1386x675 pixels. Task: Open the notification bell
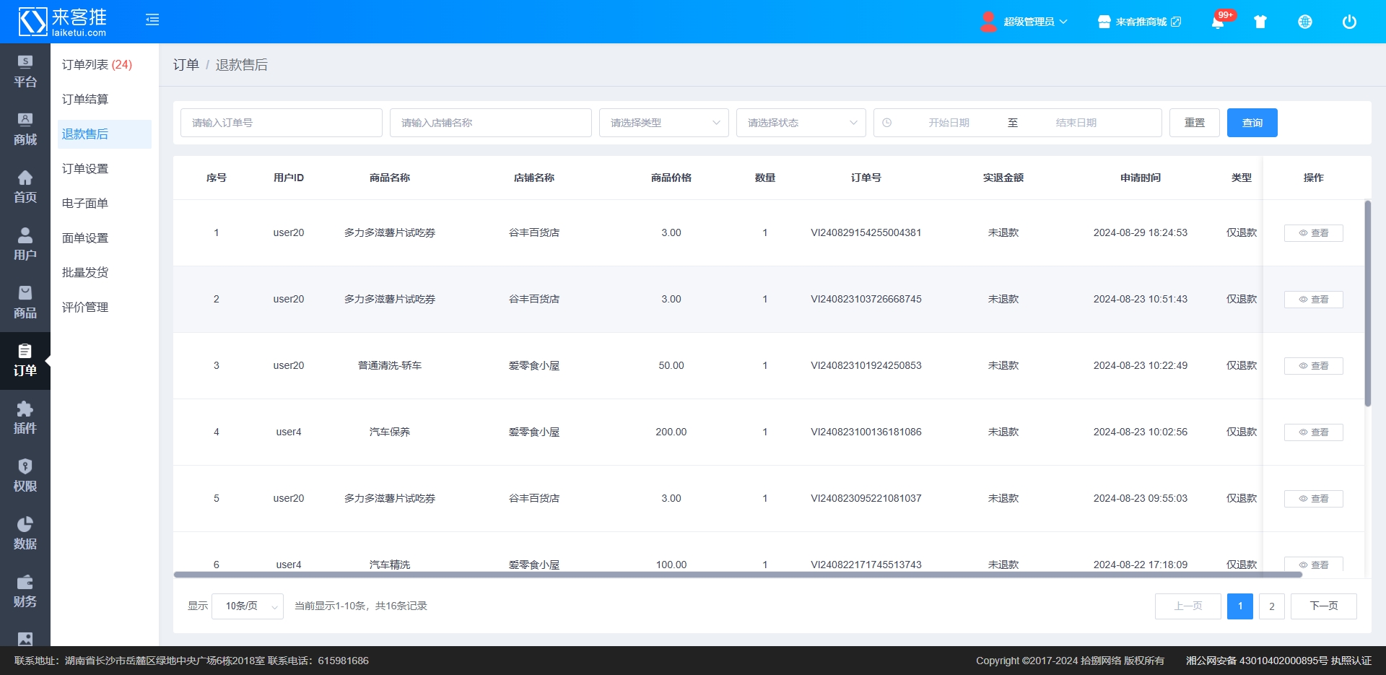1218,22
